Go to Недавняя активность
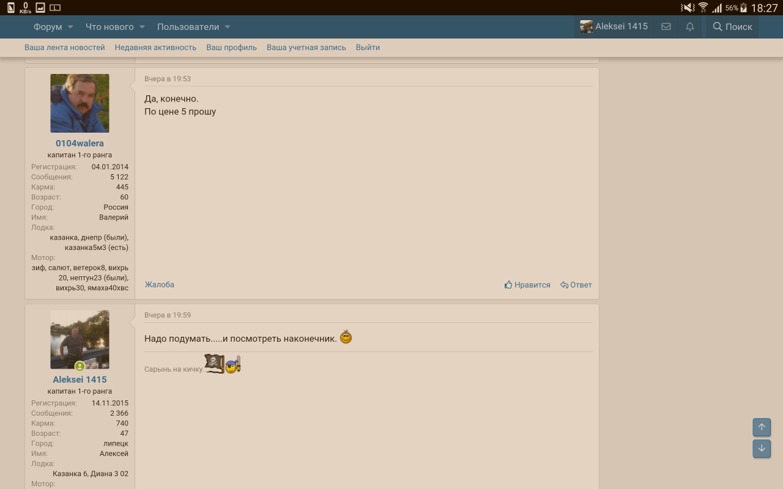783x489 pixels. tap(155, 48)
